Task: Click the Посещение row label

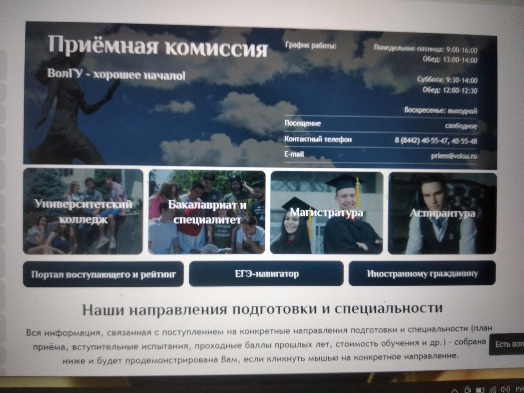Action: 303,124
